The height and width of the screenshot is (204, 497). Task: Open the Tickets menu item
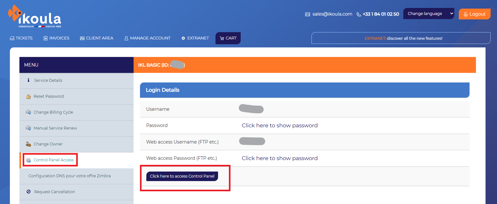click(21, 38)
